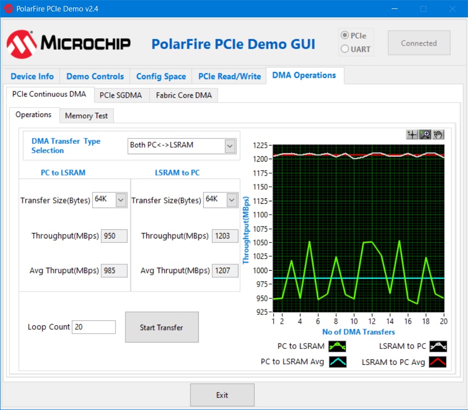Select the PCIe Continuous DMA sub-tab
This screenshot has height=410, width=468.
coord(49,94)
